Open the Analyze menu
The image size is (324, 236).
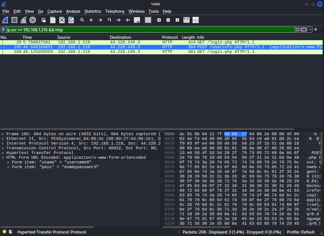(x=73, y=11)
